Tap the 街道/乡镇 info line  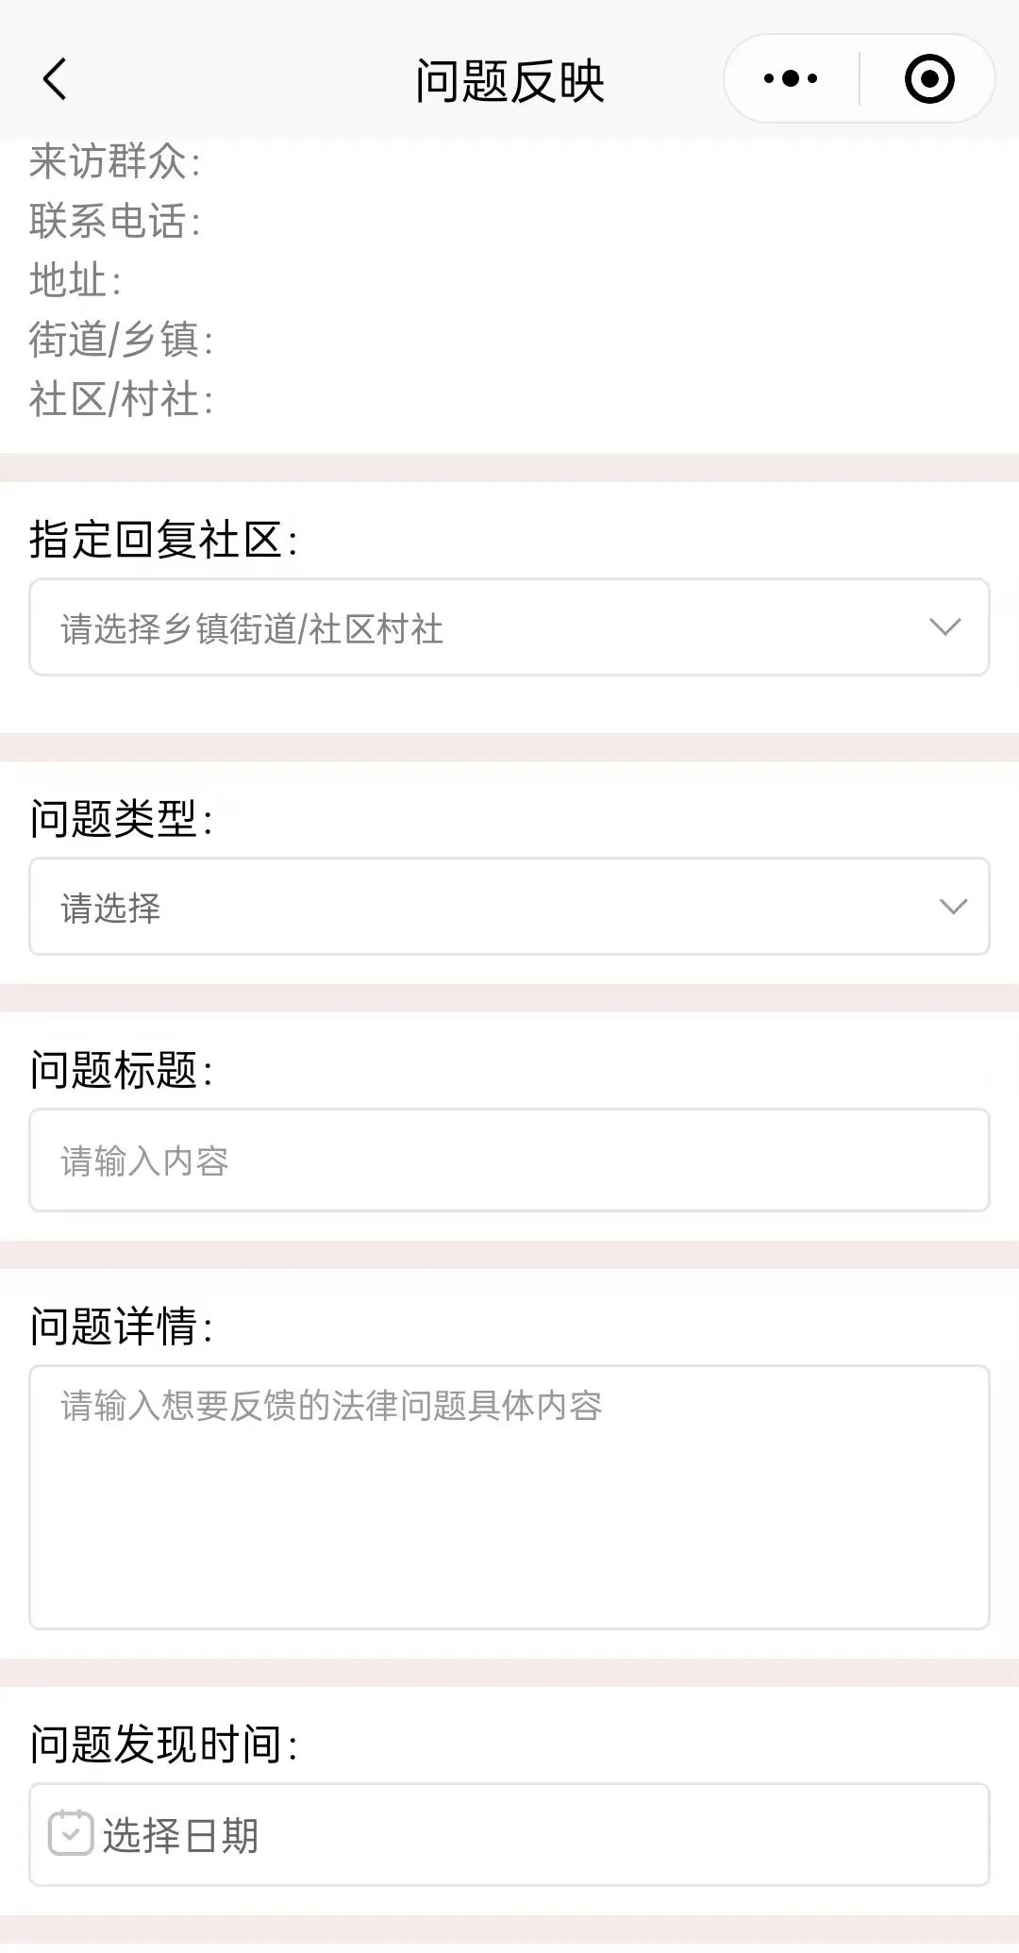pos(121,340)
